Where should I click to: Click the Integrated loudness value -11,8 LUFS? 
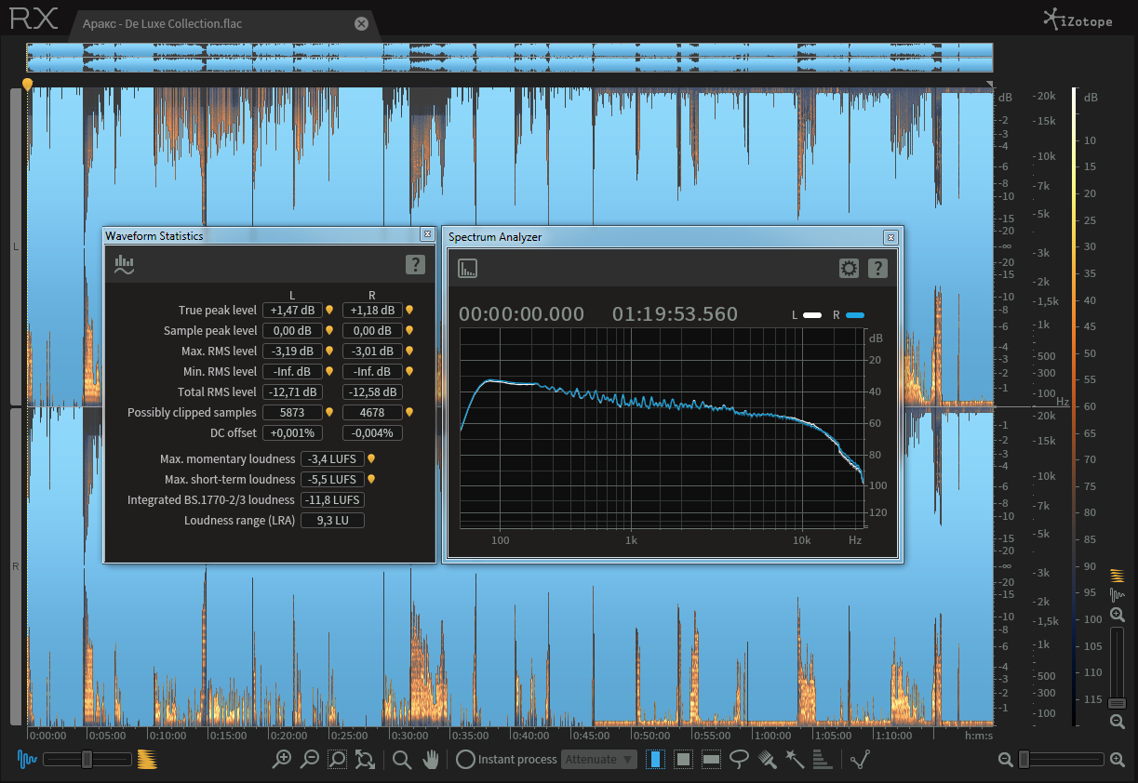[x=332, y=500]
